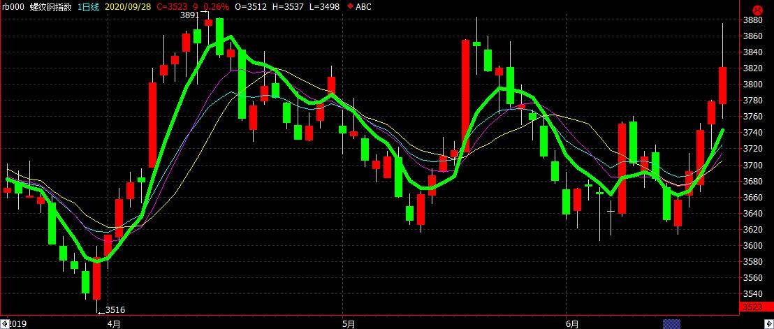Click the 3891 high price label
The image size is (774, 329).
click(190, 15)
